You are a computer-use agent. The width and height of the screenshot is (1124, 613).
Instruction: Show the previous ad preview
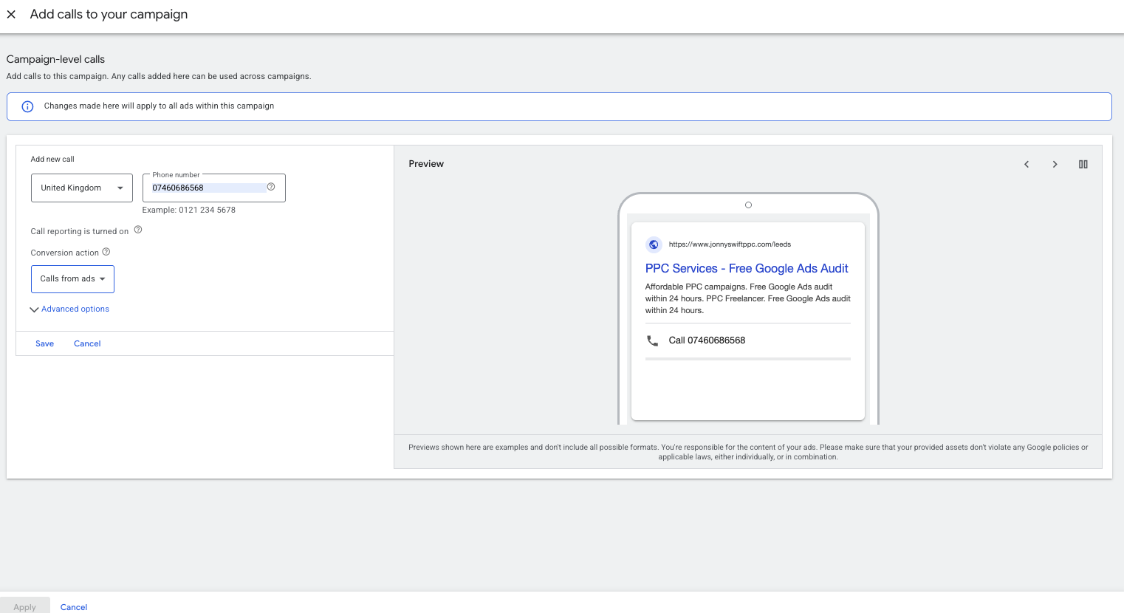pyautogui.click(x=1027, y=164)
